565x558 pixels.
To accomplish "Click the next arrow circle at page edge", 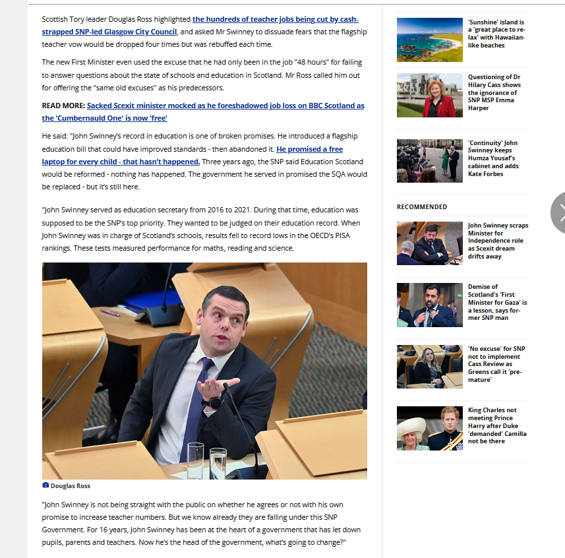I will (558, 212).
